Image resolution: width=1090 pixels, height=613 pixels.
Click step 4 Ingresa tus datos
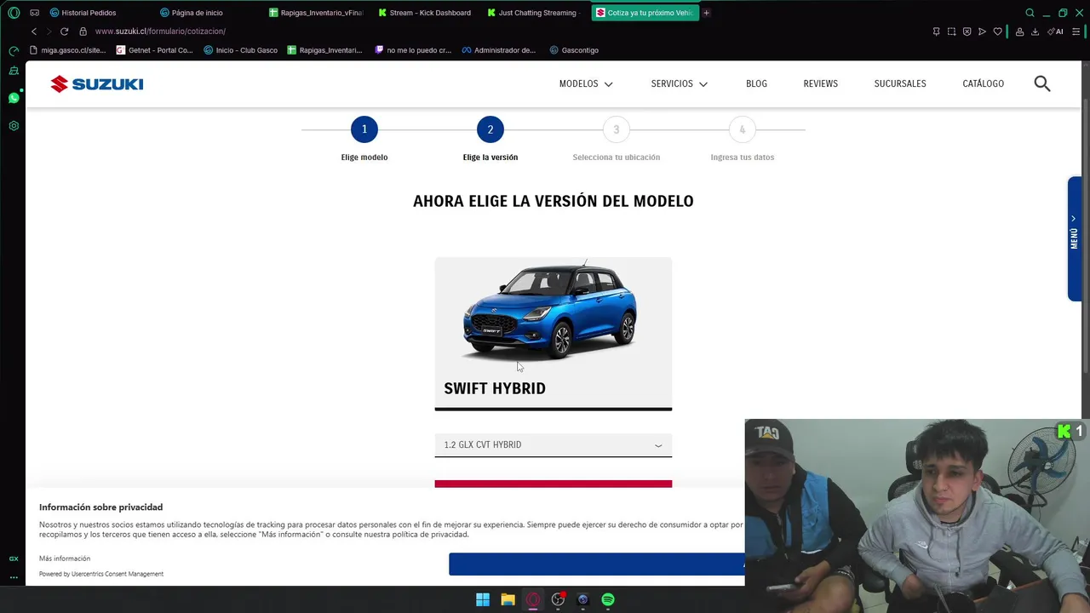tap(743, 129)
